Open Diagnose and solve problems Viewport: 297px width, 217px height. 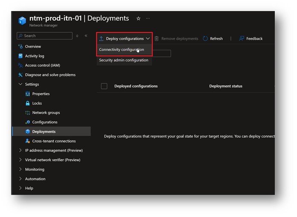tap(50, 75)
